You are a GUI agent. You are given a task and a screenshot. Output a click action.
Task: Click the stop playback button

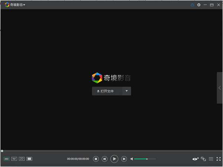click(x=96, y=159)
